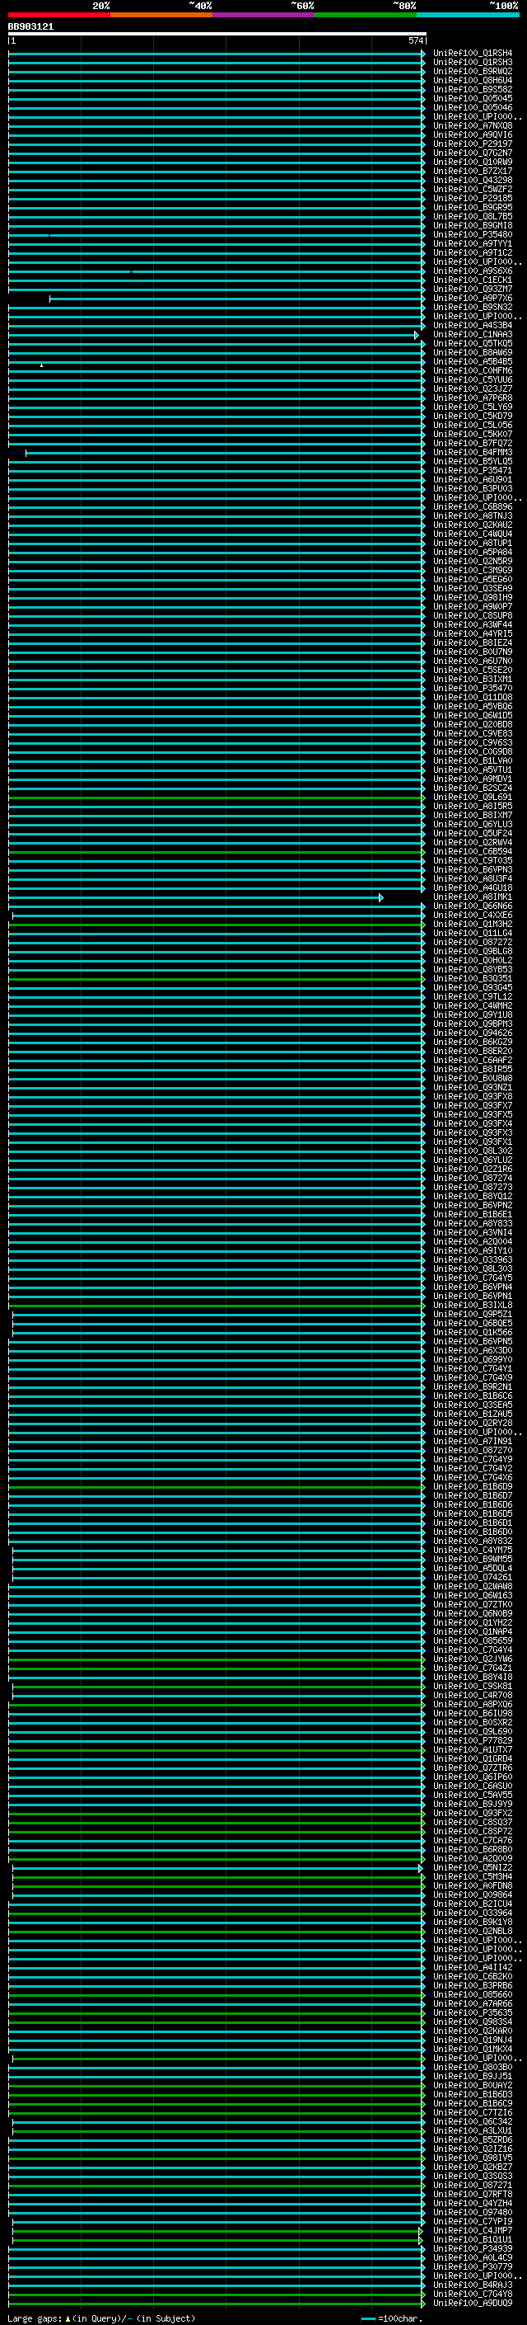Open hit UniRef100_P35471
Image resolution: width=527 pixels, height=2325 pixels.
click(472, 471)
